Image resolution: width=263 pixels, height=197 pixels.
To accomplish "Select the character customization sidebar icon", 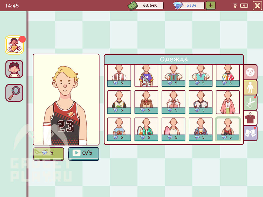I will 14,45.
